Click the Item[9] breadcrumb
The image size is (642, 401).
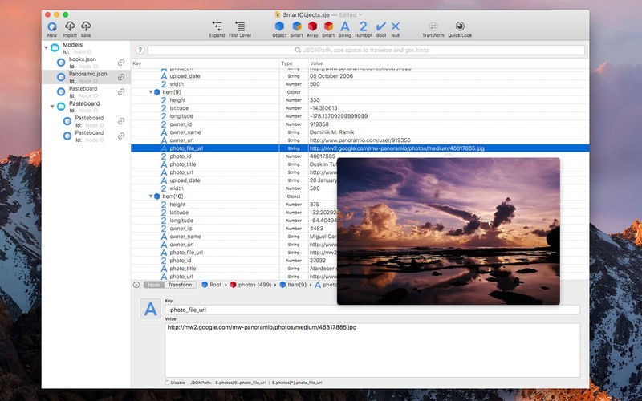pyautogui.click(x=293, y=285)
